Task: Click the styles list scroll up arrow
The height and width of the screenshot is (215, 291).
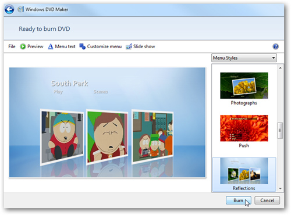Action: pos(280,68)
